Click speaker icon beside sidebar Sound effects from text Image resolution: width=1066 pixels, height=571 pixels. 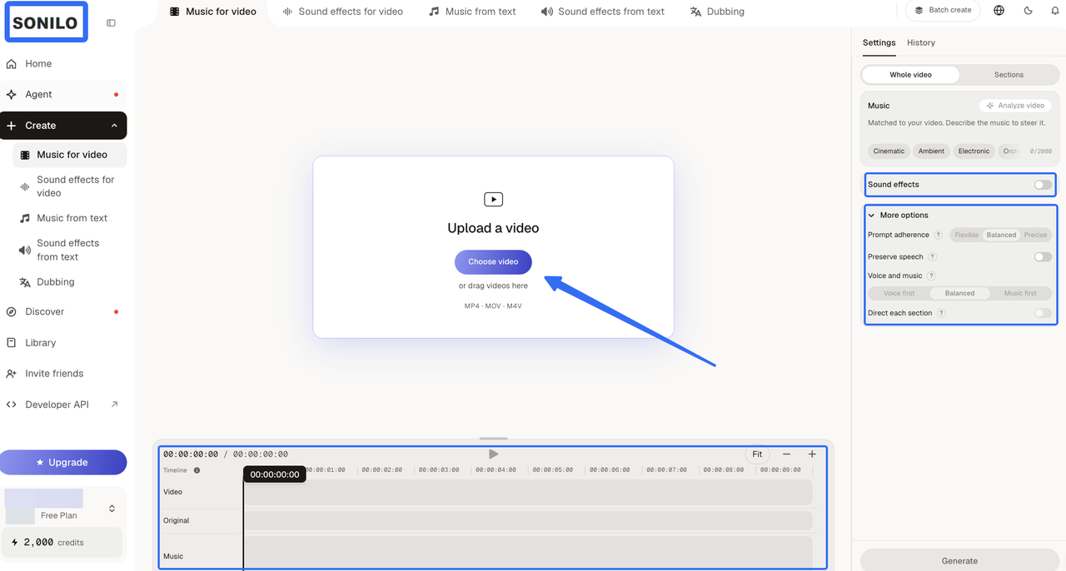(25, 250)
